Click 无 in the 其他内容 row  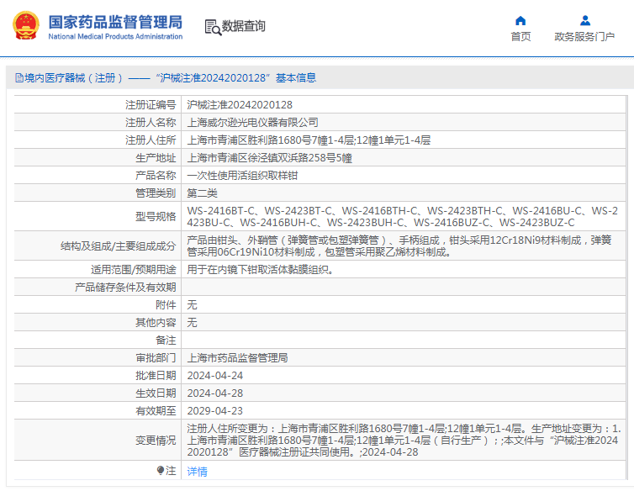pyautogui.click(x=192, y=322)
